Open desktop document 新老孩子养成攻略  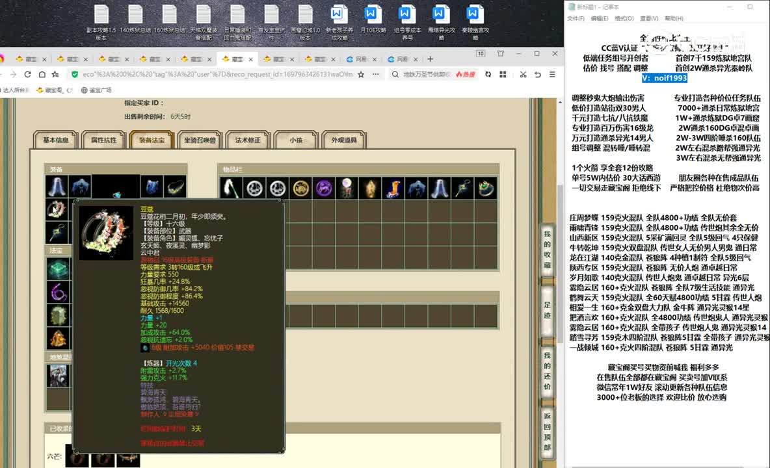339,22
